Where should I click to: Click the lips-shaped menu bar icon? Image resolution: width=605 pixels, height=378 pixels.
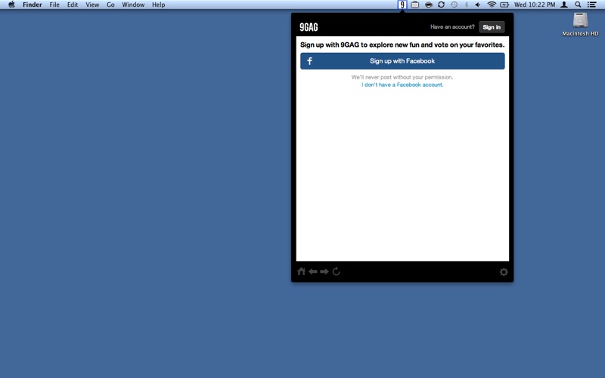428,5
